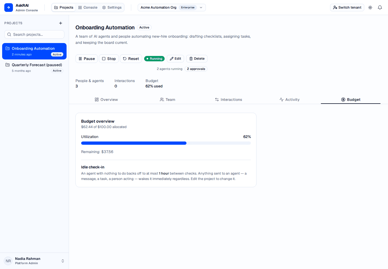Switch to the Activity tab
This screenshot has height=269, width=388.
[x=289, y=100]
